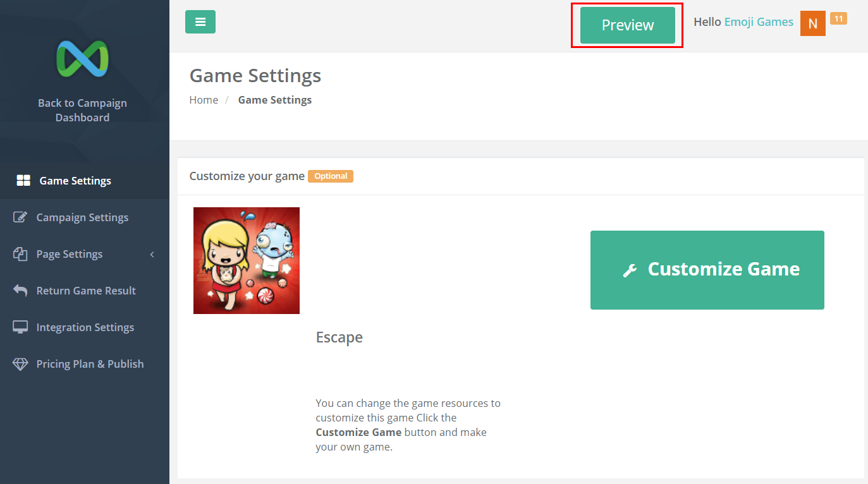This screenshot has height=484, width=868.
Task: Open the notification badge showing 11
Action: tap(838, 19)
